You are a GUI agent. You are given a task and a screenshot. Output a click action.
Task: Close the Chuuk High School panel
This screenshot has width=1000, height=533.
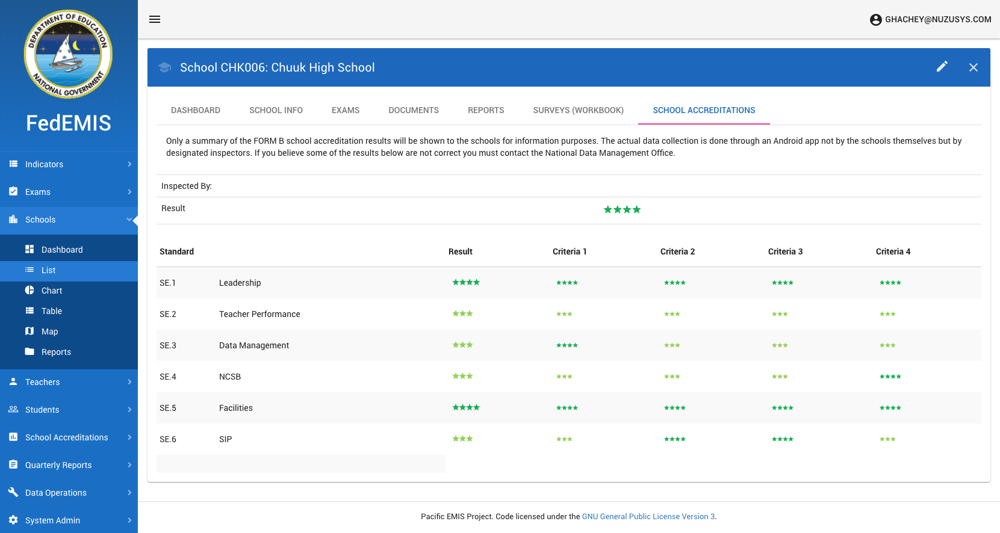pos(973,67)
